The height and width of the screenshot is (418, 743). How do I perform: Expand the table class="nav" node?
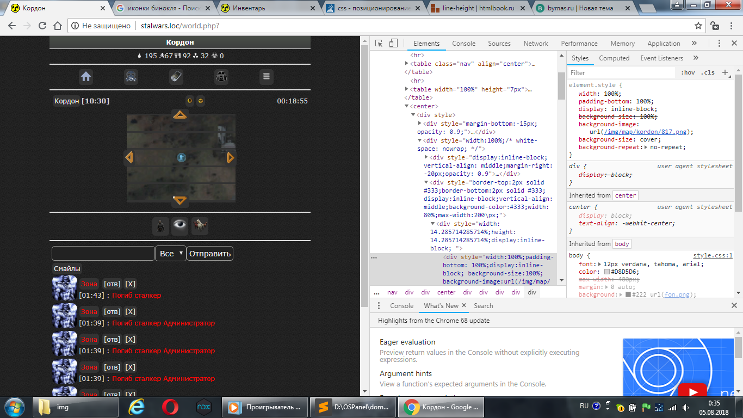pyautogui.click(x=407, y=64)
